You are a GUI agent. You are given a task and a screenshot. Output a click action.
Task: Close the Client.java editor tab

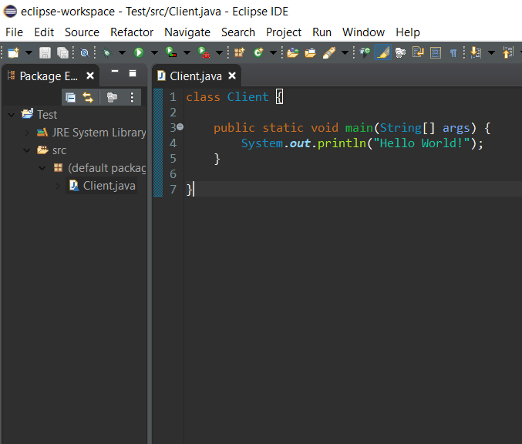coord(232,76)
